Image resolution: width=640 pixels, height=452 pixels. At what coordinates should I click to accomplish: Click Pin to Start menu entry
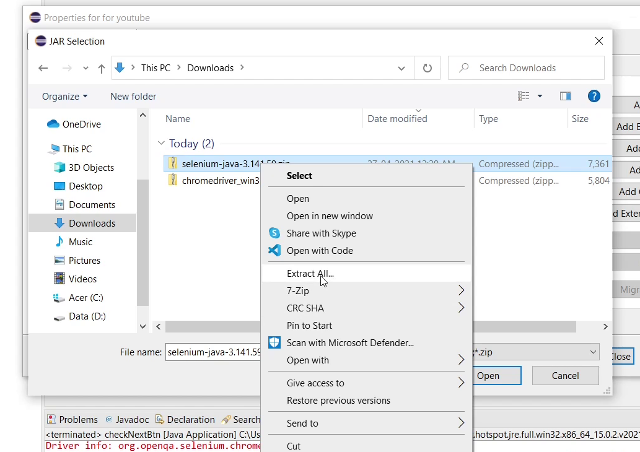coord(367,325)
